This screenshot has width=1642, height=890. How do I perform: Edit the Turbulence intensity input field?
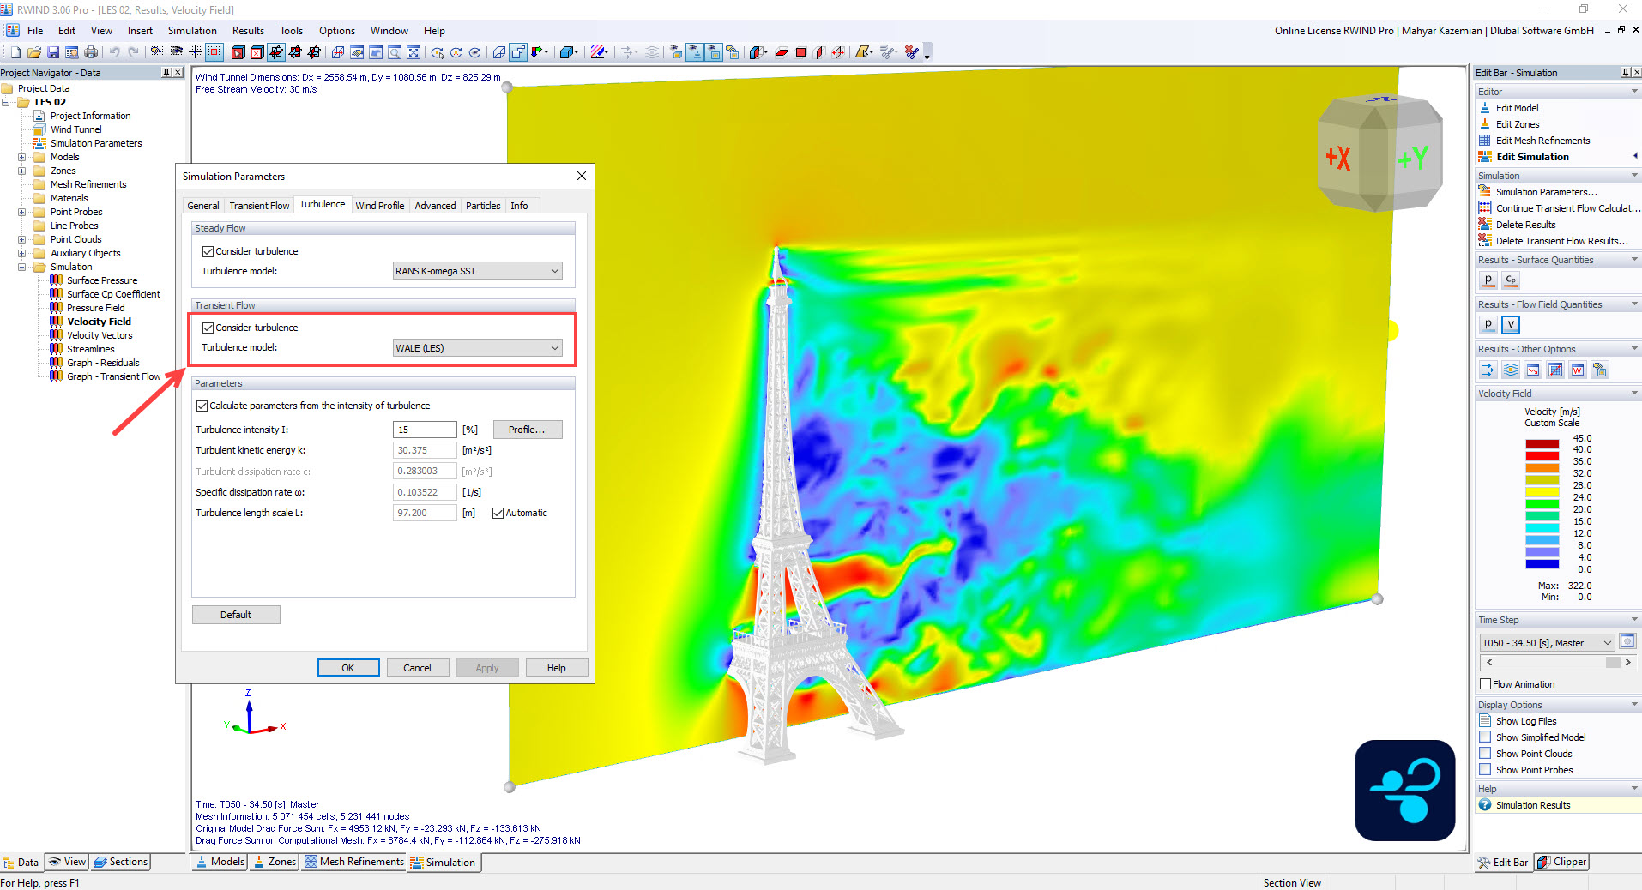click(x=425, y=429)
